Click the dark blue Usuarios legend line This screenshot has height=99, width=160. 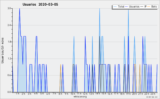click(126, 7)
